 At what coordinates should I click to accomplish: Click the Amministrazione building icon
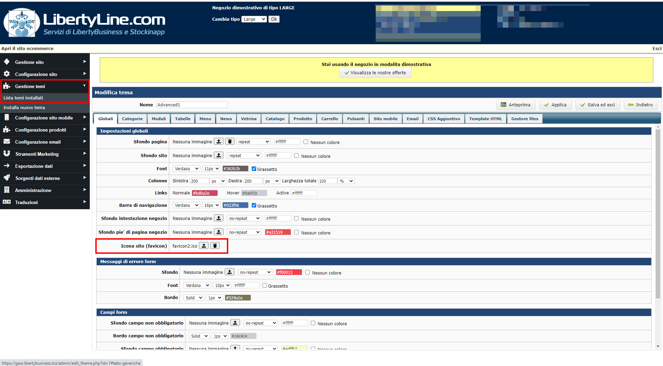click(x=7, y=190)
